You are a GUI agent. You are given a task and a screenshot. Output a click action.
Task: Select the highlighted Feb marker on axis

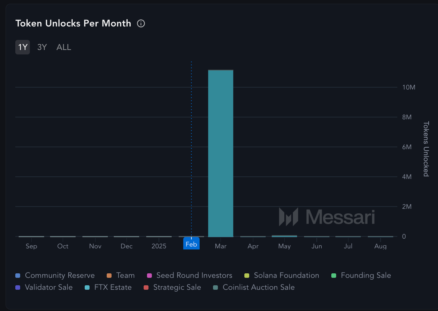[x=191, y=245]
